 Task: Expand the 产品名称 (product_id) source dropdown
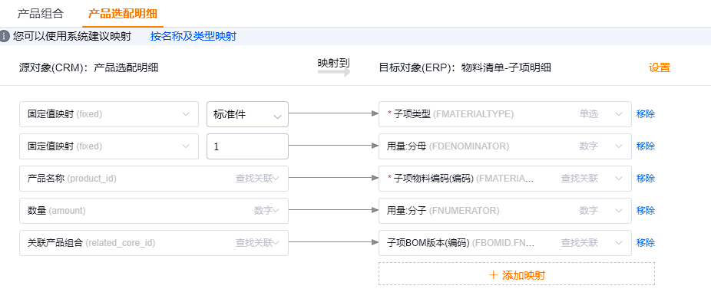tap(154, 179)
